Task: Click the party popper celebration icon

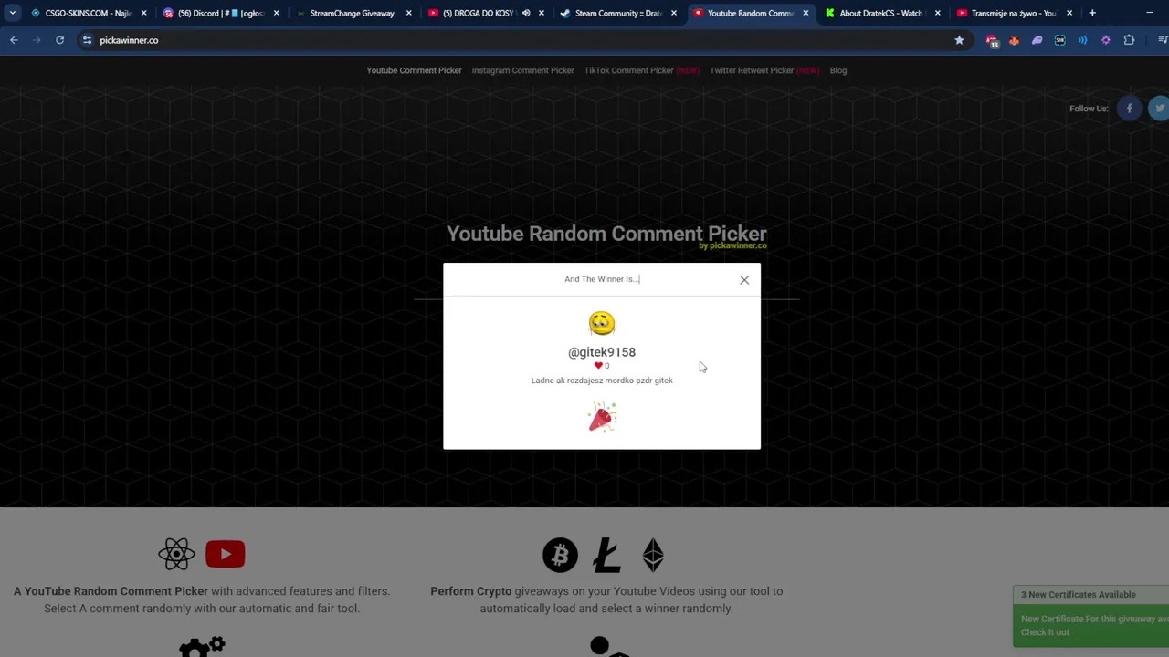Action: 602,418
